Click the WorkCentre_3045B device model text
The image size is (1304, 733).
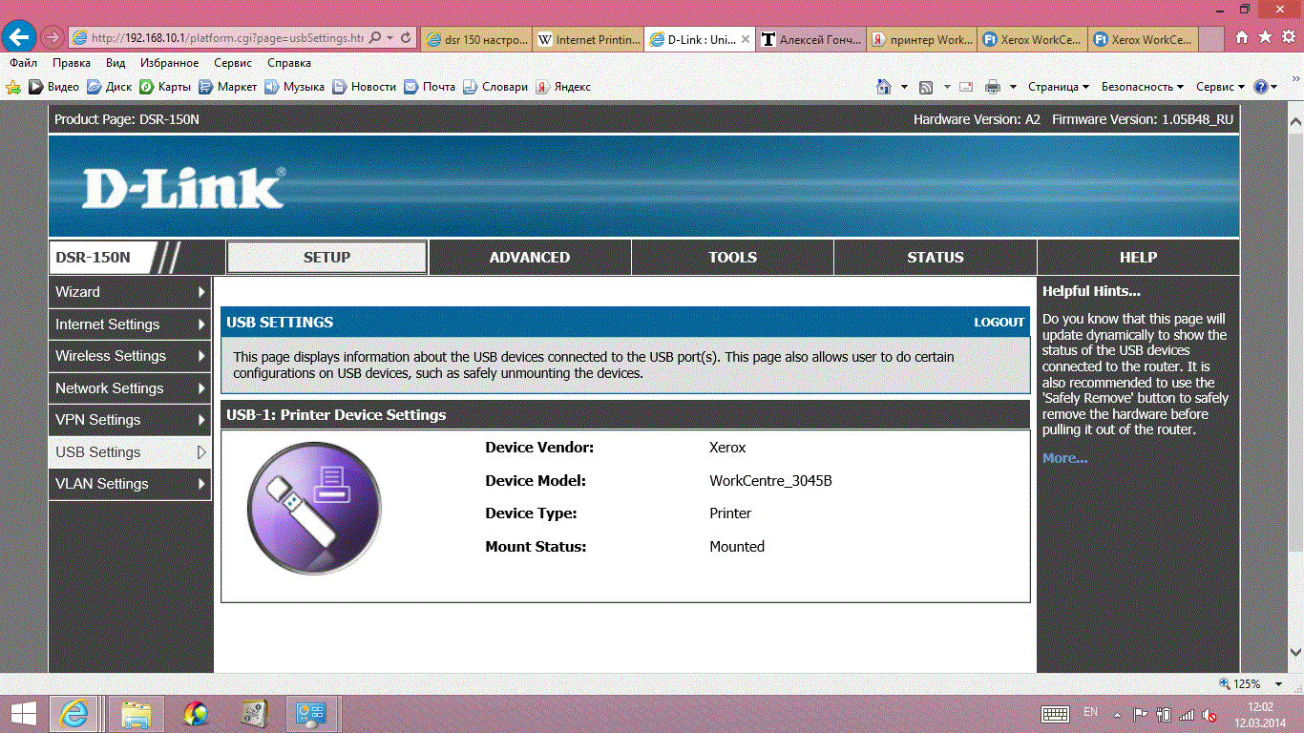point(770,481)
